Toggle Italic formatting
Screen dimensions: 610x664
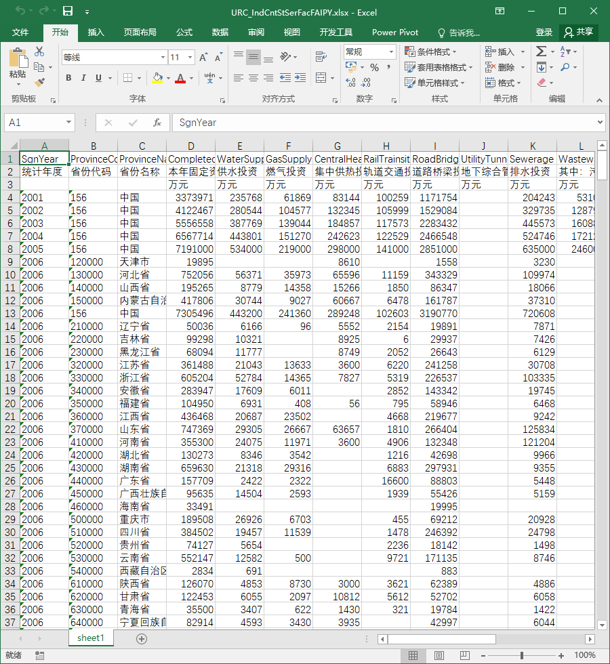coord(83,78)
